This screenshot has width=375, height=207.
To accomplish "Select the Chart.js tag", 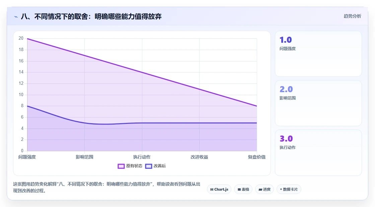I will coord(219,189).
